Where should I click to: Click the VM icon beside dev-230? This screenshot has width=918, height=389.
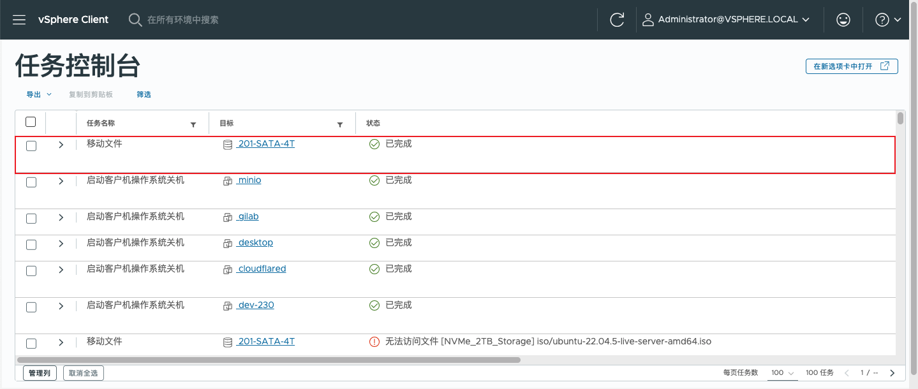228,306
